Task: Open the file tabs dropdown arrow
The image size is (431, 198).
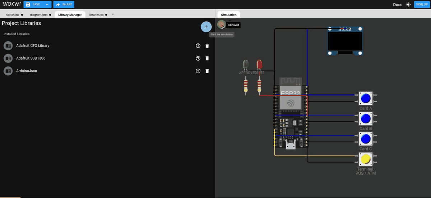Action: 113,14
